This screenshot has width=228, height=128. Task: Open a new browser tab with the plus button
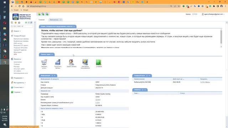tap(147, 2)
